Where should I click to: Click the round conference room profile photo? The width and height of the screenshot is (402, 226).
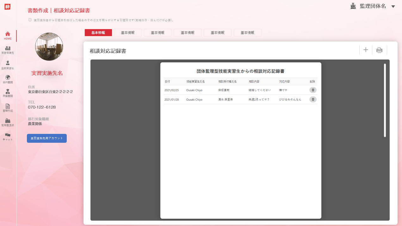49,47
